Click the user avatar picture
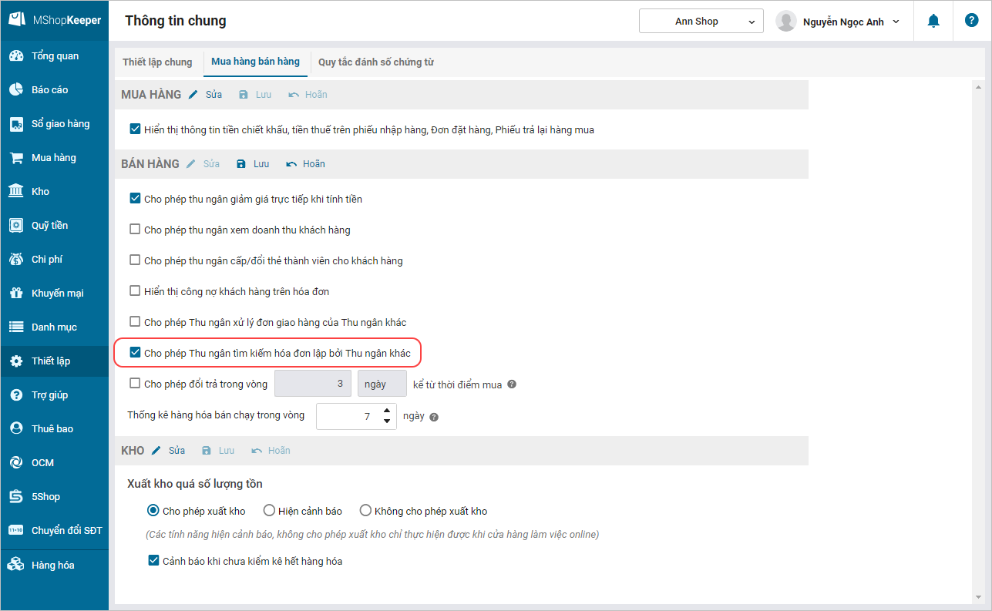The height and width of the screenshot is (611, 992). (x=786, y=22)
